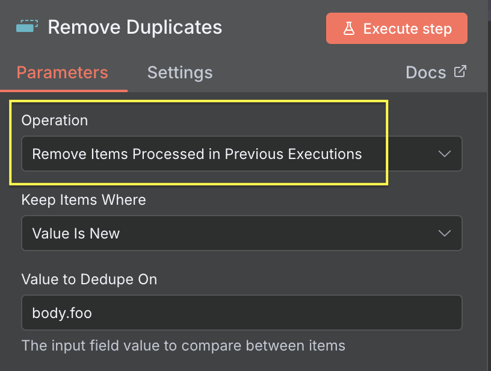Open the Operation dropdown
The image size is (491, 371).
click(241, 154)
